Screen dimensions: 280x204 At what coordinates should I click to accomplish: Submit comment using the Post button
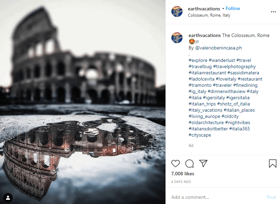click(271, 197)
